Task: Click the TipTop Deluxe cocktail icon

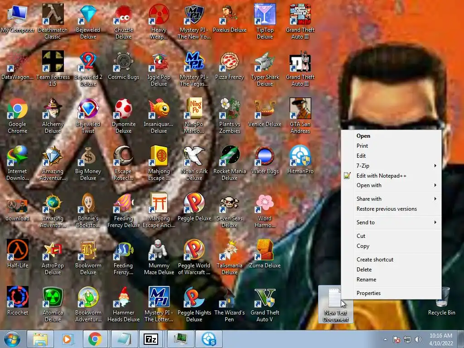Action: [x=265, y=21]
